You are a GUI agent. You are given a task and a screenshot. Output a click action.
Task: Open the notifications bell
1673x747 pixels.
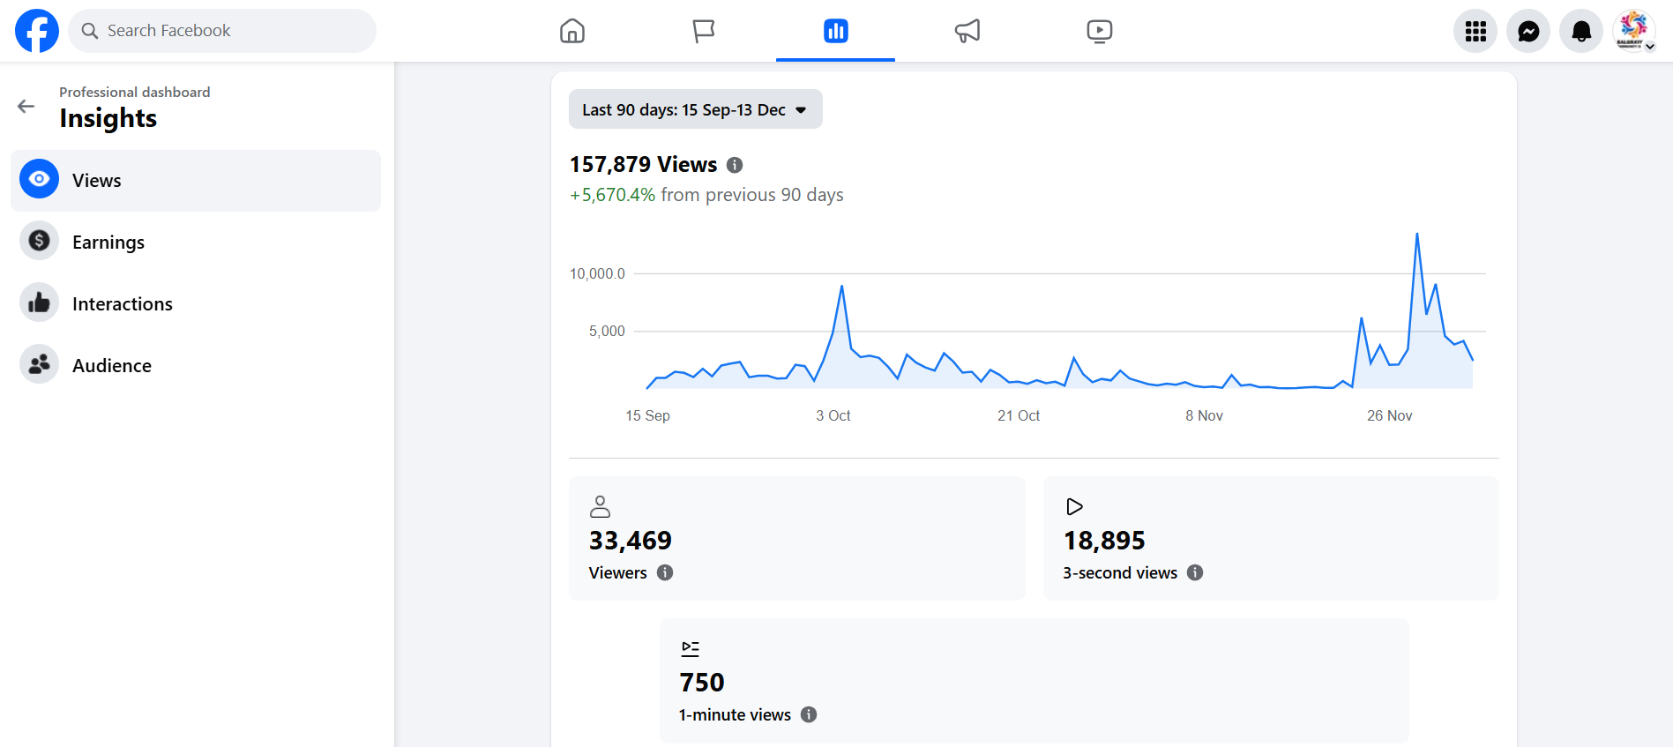point(1580,32)
